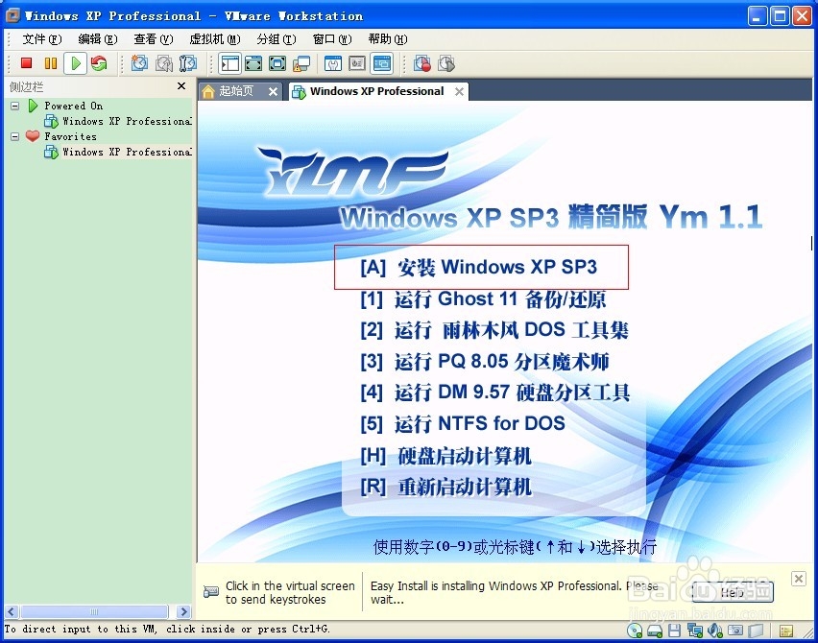Open the 查看(V) menu
The height and width of the screenshot is (643, 818).
coord(153,39)
